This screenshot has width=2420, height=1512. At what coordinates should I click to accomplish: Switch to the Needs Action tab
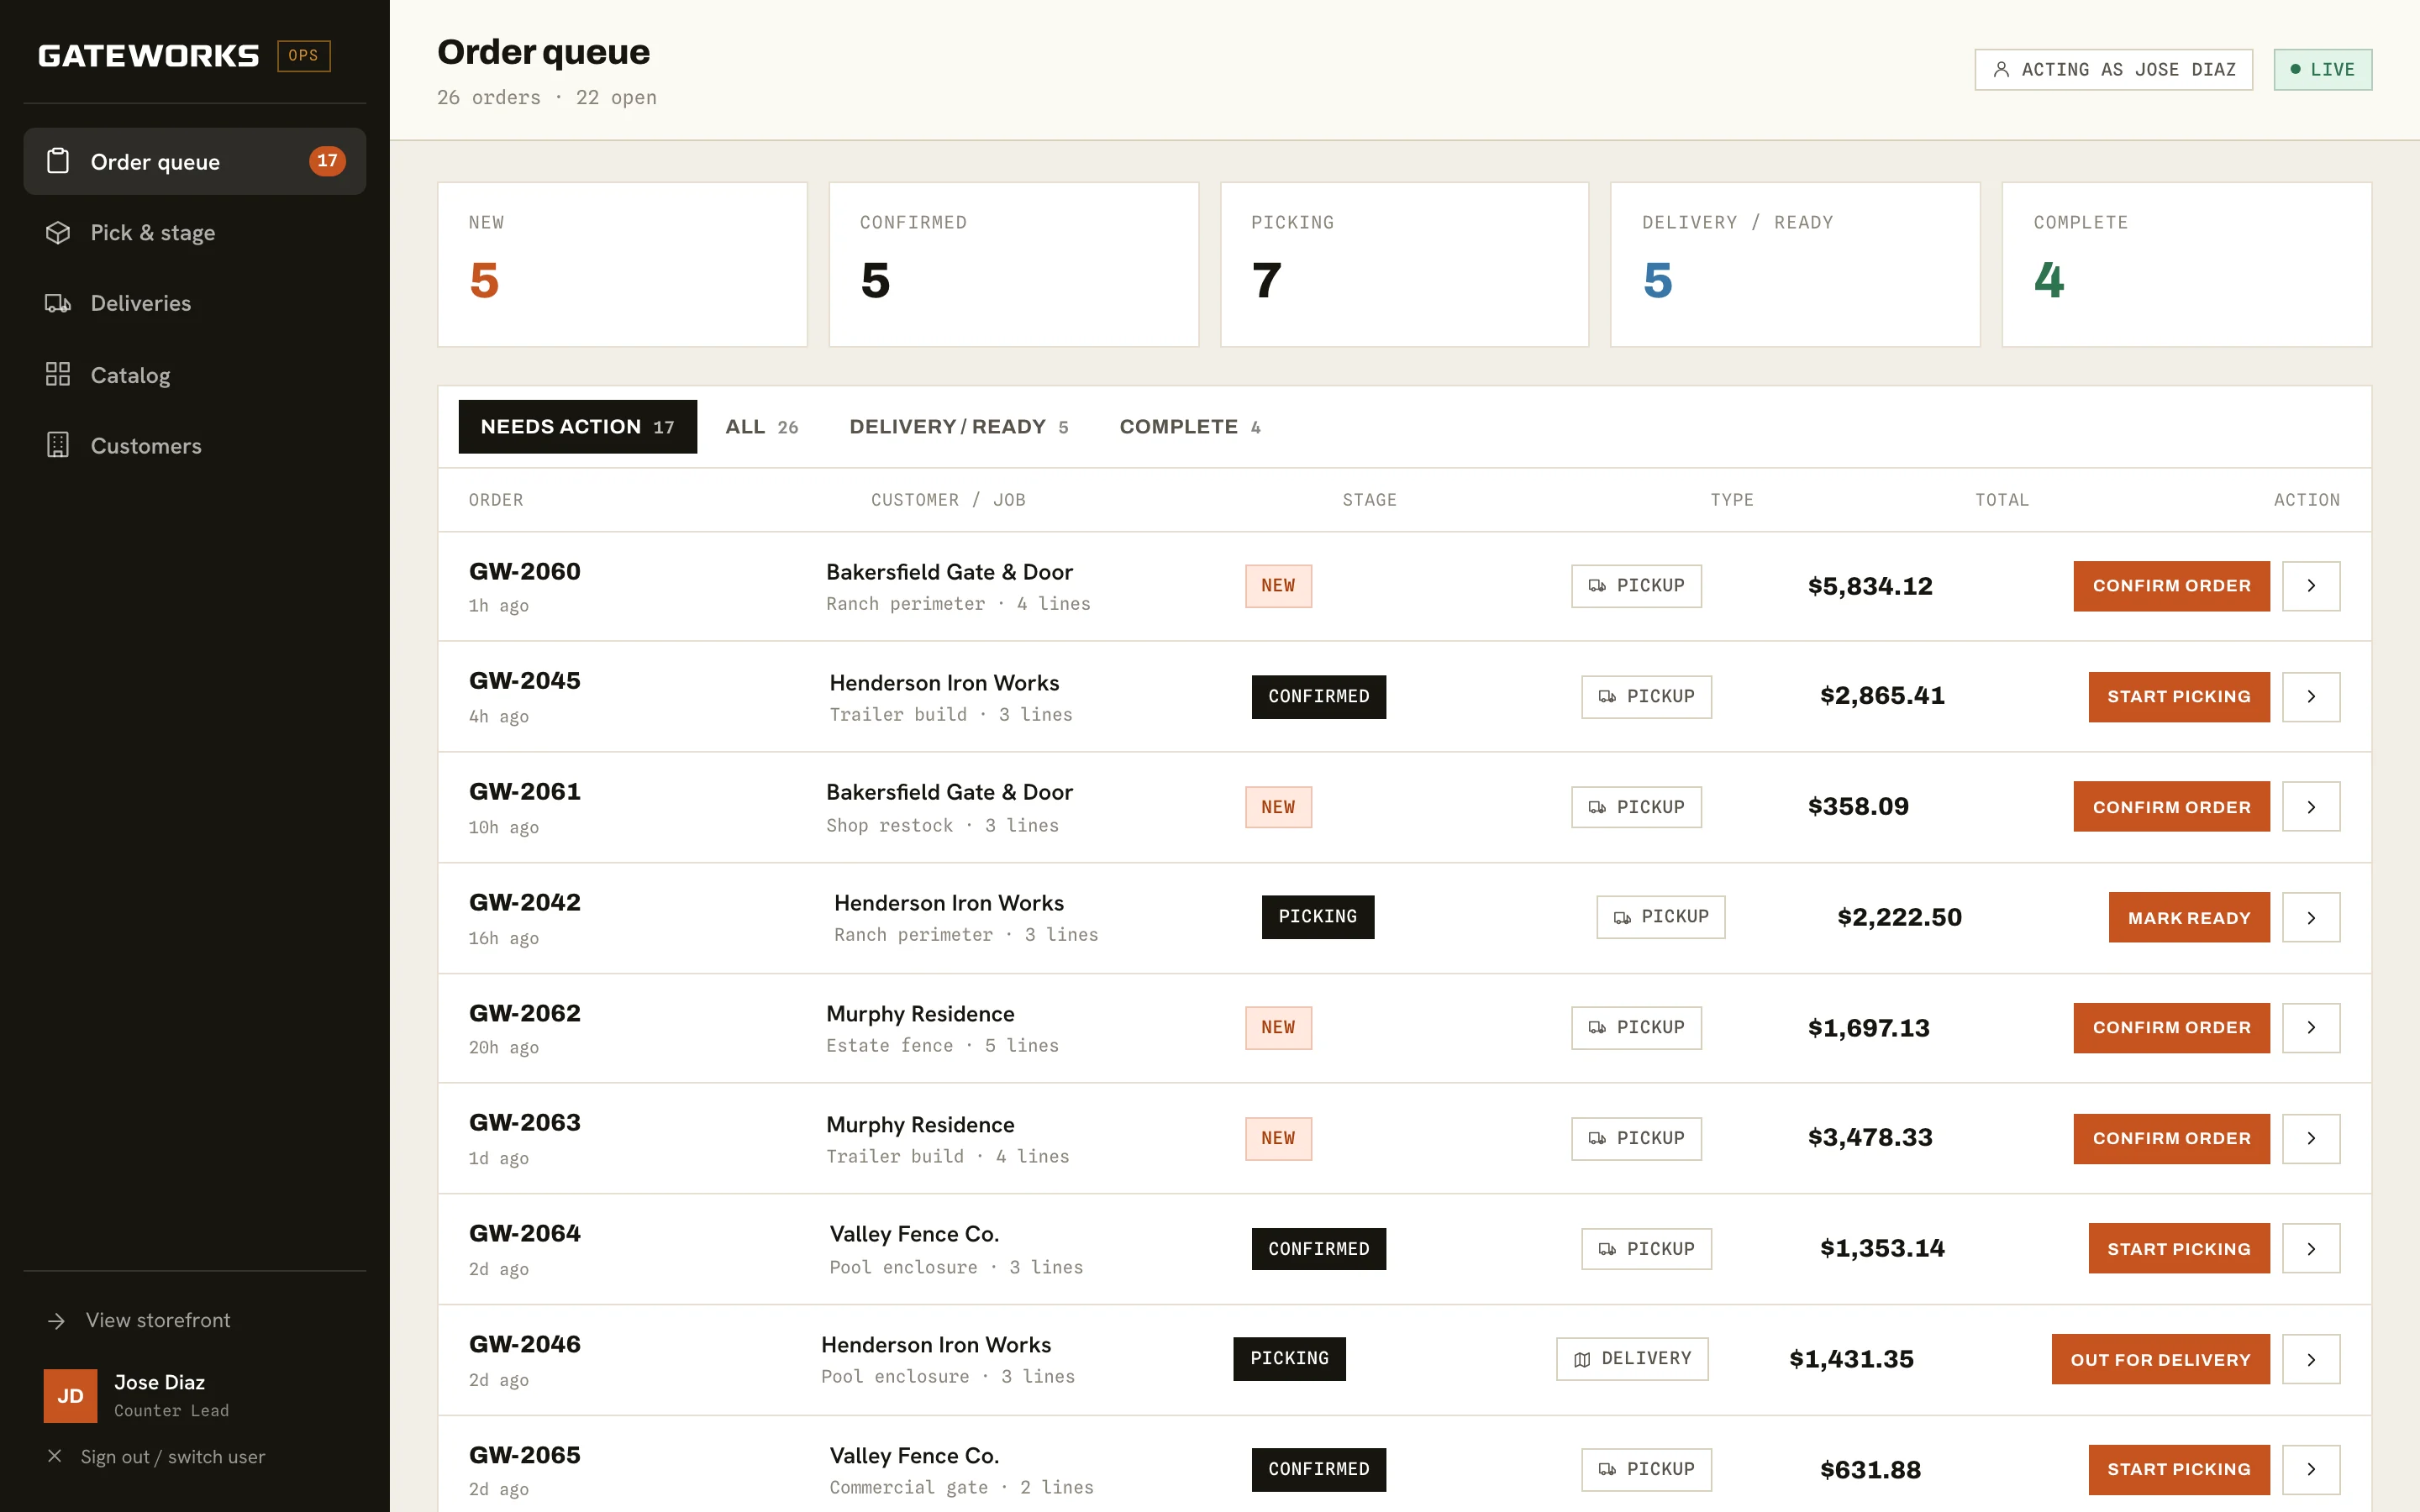(578, 427)
